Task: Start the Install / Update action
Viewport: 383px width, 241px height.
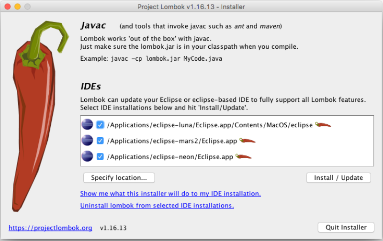Action: tap(338, 177)
